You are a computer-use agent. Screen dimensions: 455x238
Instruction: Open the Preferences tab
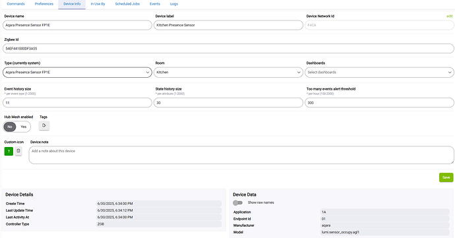pos(44,4)
